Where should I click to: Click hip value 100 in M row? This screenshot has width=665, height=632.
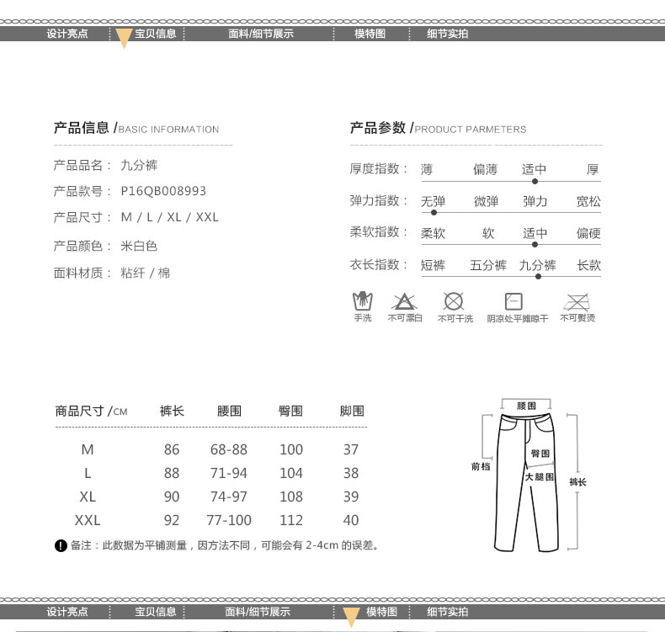[291, 449]
